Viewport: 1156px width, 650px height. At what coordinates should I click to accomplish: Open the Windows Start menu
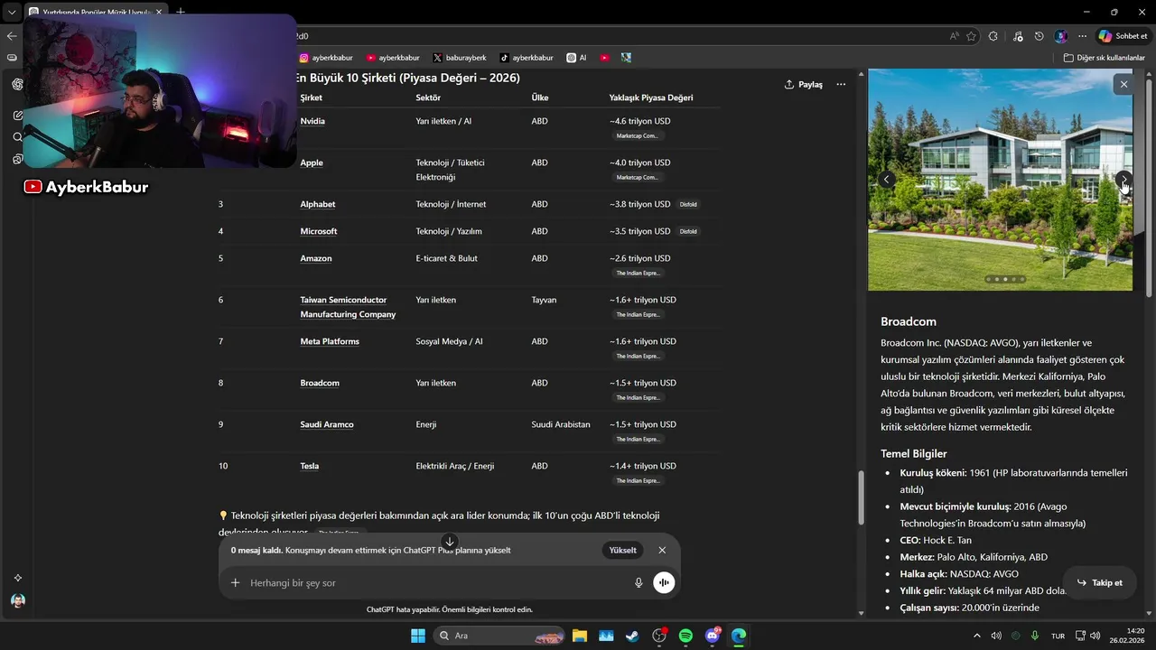418,636
